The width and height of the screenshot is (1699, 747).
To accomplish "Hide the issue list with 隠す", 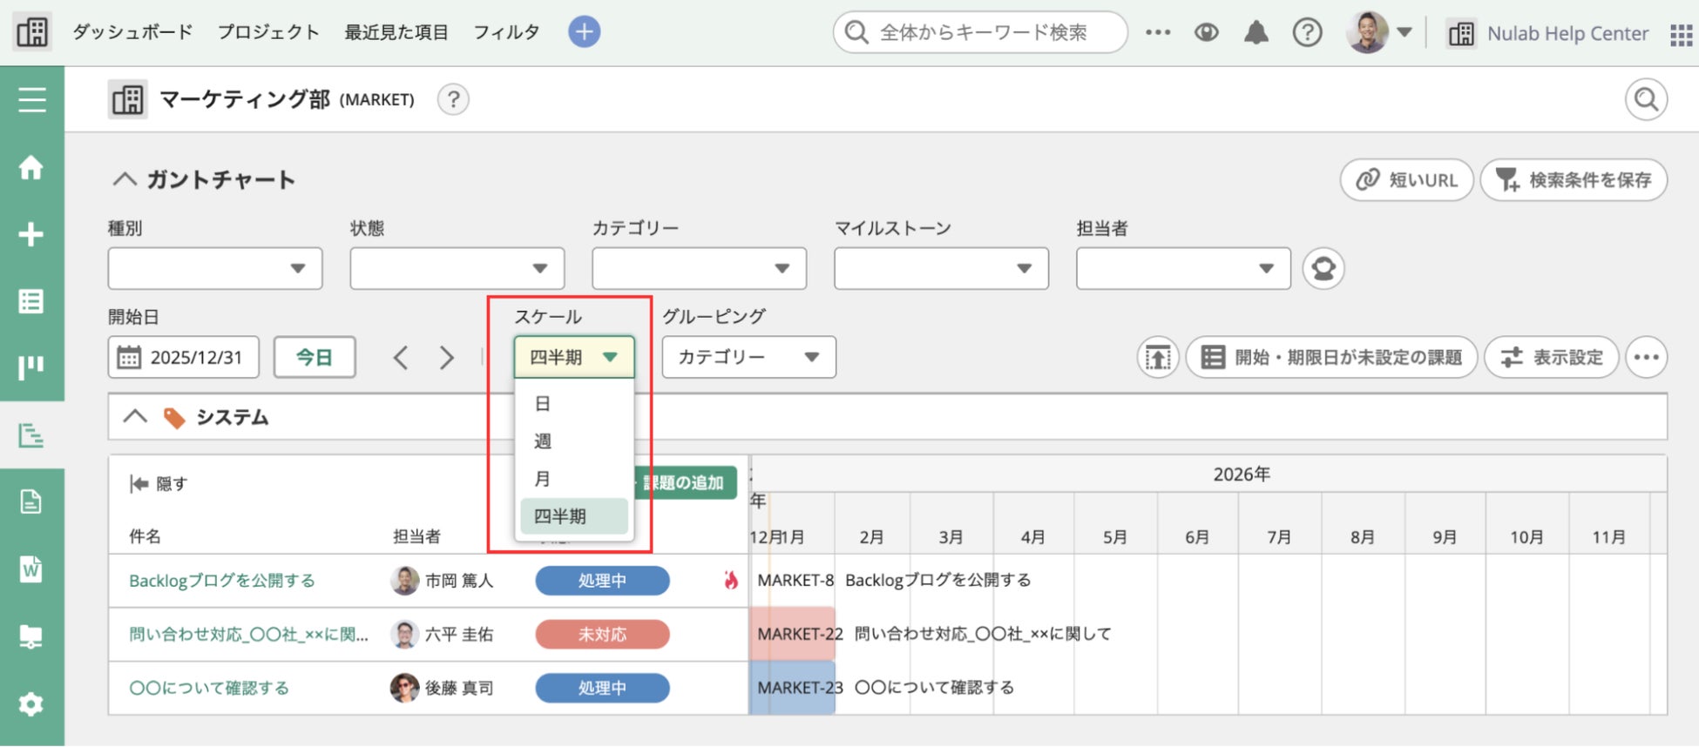I will tap(159, 484).
